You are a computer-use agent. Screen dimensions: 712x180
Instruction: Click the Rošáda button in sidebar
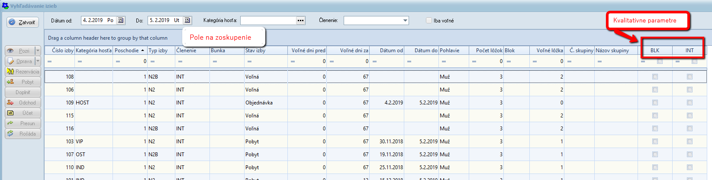coord(23,134)
